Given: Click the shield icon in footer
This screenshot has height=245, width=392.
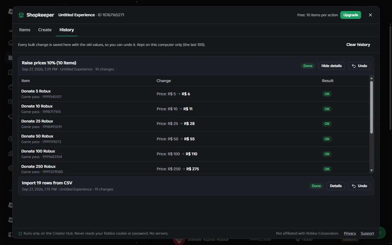Looking at the screenshot, I should [x=20, y=233].
